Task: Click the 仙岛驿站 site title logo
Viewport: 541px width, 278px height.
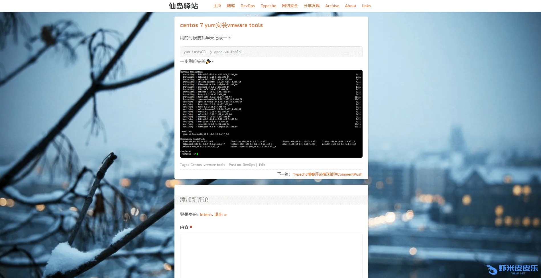Action: click(x=183, y=6)
